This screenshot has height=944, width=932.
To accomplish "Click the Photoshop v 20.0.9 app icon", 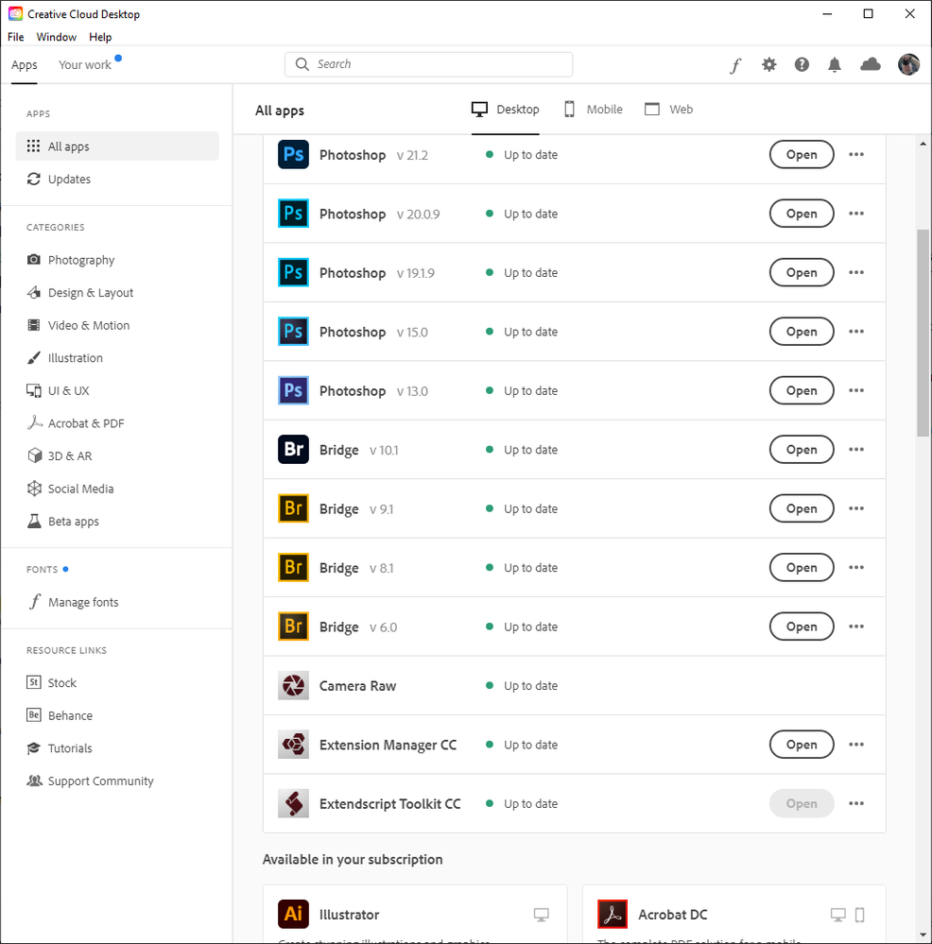I will 293,214.
